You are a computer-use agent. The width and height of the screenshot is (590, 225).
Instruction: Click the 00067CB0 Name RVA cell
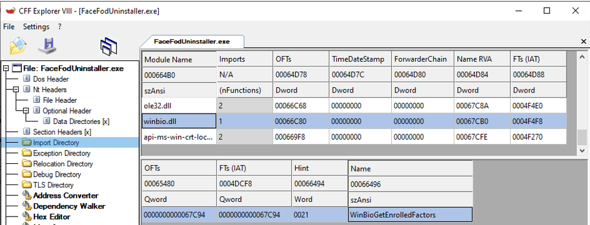pyautogui.click(x=482, y=122)
